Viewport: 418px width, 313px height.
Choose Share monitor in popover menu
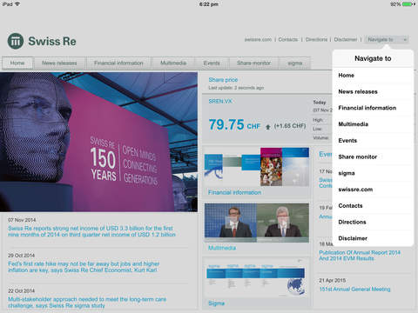click(x=373, y=156)
